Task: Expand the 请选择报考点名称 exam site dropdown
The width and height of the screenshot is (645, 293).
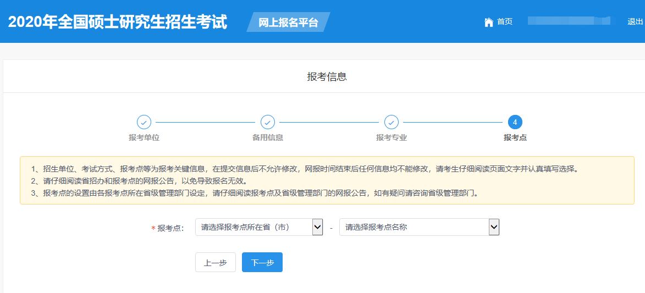Action: click(419, 227)
